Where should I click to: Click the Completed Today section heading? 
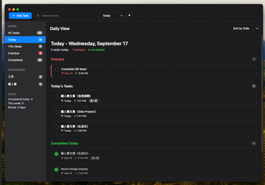tap(64, 143)
